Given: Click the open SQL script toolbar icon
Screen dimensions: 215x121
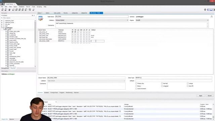Looking at the screenshot, I should [x=6, y=10].
